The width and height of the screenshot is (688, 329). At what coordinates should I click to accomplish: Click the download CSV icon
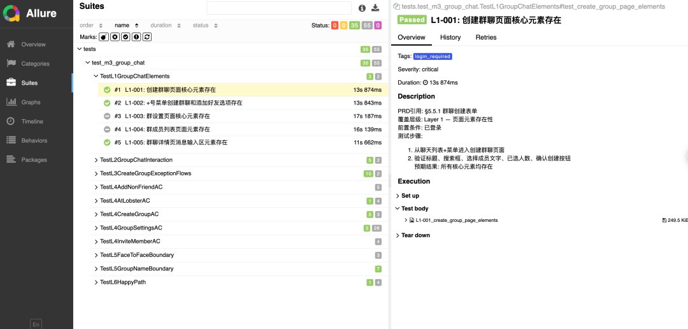(x=375, y=8)
